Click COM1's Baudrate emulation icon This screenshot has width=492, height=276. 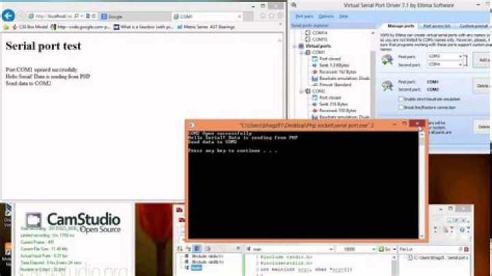coord(315,79)
